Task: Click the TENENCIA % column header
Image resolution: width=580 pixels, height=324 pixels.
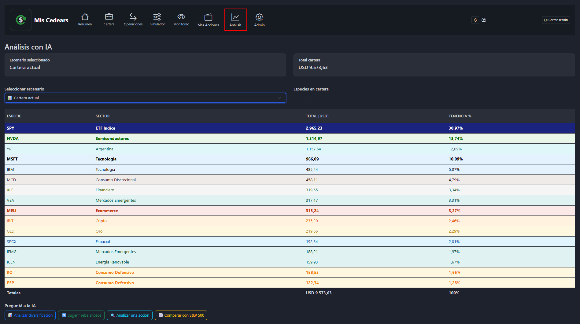Action: click(x=460, y=116)
